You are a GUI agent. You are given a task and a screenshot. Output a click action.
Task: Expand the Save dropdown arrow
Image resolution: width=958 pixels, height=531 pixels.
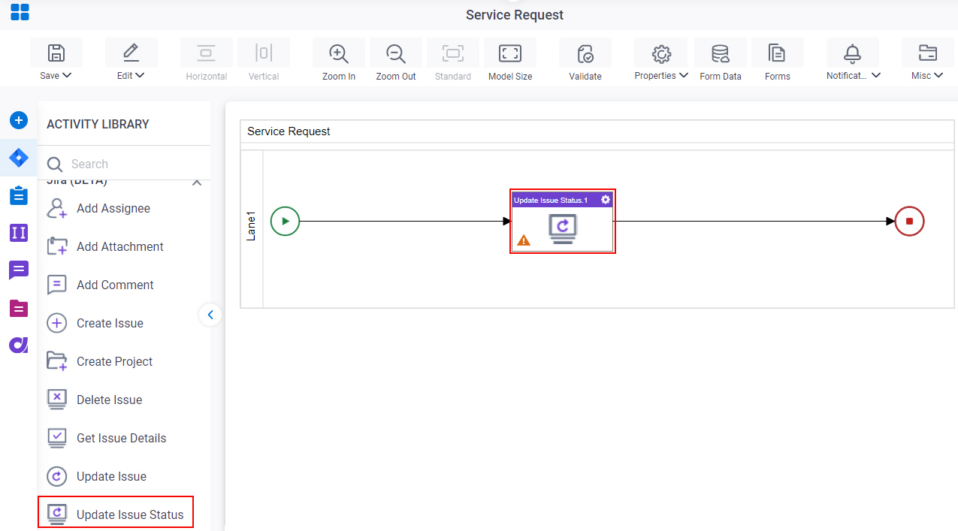click(x=67, y=75)
